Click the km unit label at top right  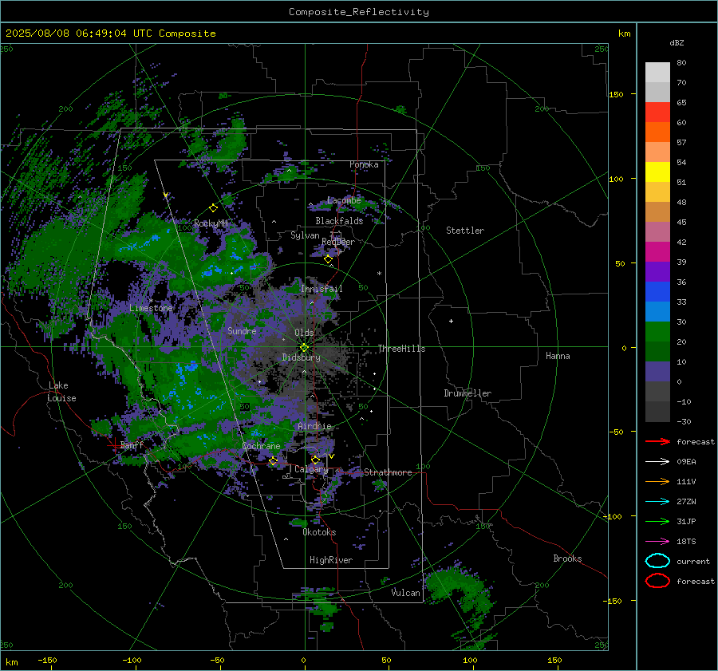click(x=624, y=34)
